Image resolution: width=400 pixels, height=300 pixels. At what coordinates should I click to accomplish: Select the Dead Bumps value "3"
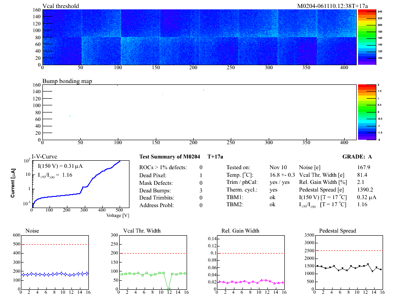(201, 191)
